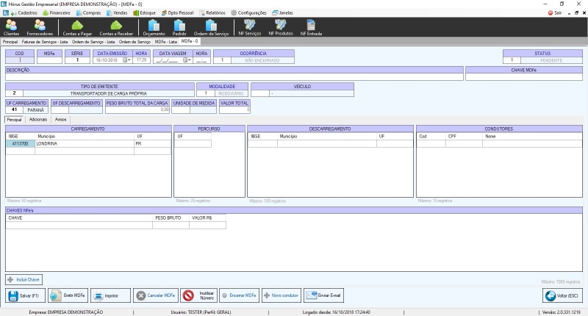
Task: Switch to Faturas de Serviços - Lista tab
Action: [x=45, y=42]
